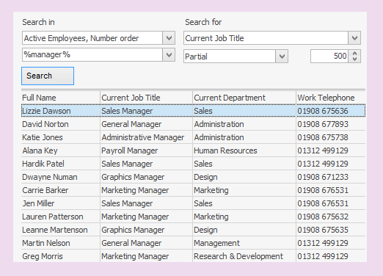Sort by the Current Job Title column header

click(146, 98)
